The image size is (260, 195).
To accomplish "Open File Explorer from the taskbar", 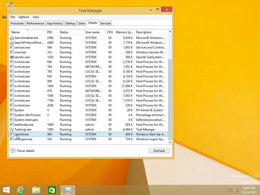I will coord(36,190).
